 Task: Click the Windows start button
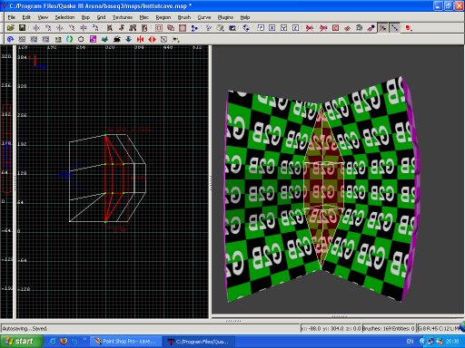[x=21, y=342]
